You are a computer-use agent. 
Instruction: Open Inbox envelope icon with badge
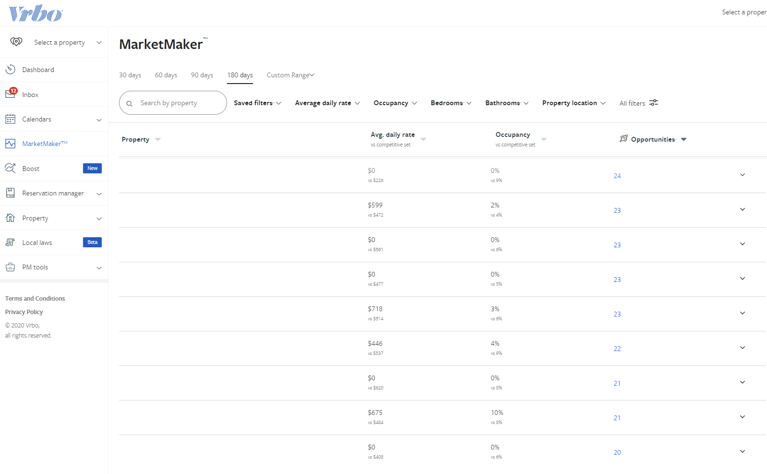point(11,93)
